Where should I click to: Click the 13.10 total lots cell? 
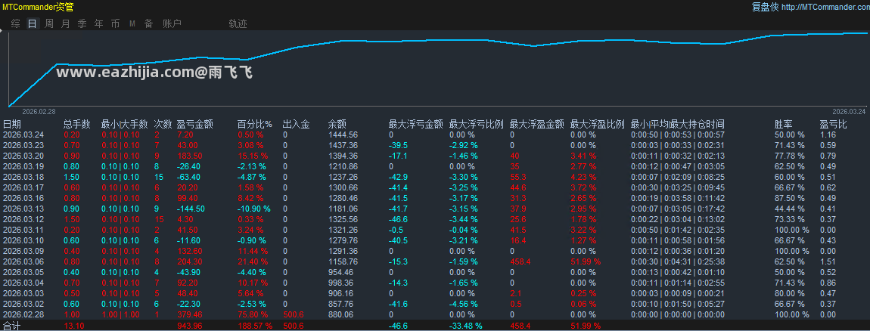coord(74,326)
